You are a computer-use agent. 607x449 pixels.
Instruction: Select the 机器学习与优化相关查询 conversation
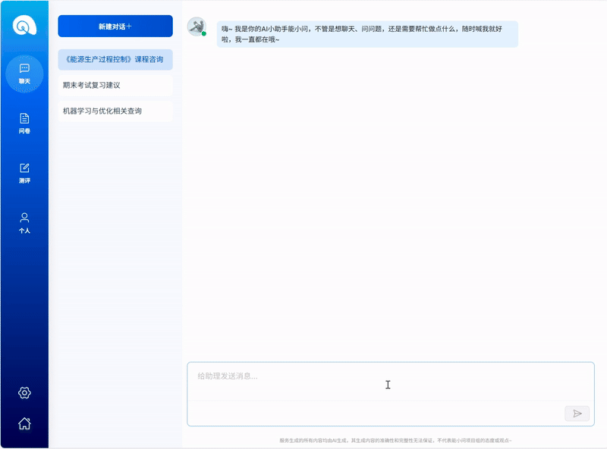(115, 111)
